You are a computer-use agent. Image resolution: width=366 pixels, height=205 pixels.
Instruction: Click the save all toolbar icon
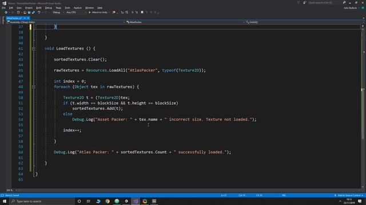pyautogui.click(x=33, y=13)
